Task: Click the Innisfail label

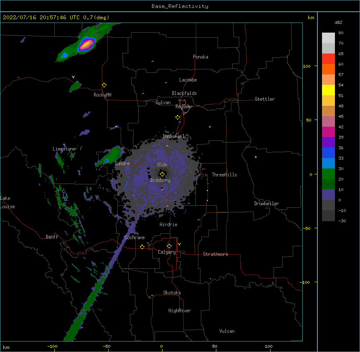Action: click(x=174, y=136)
